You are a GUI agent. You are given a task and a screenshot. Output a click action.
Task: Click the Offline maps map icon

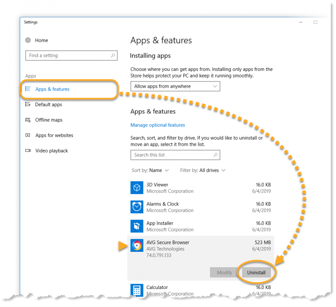coord(28,120)
